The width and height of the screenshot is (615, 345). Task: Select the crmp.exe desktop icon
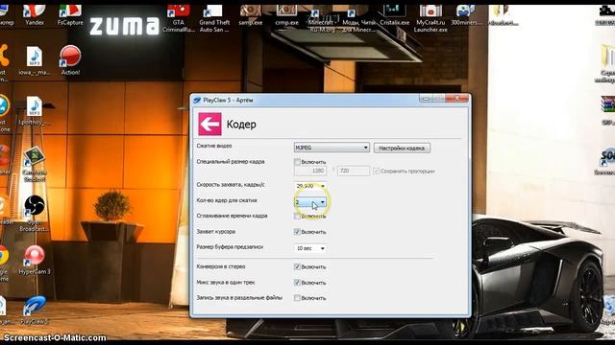(286, 15)
